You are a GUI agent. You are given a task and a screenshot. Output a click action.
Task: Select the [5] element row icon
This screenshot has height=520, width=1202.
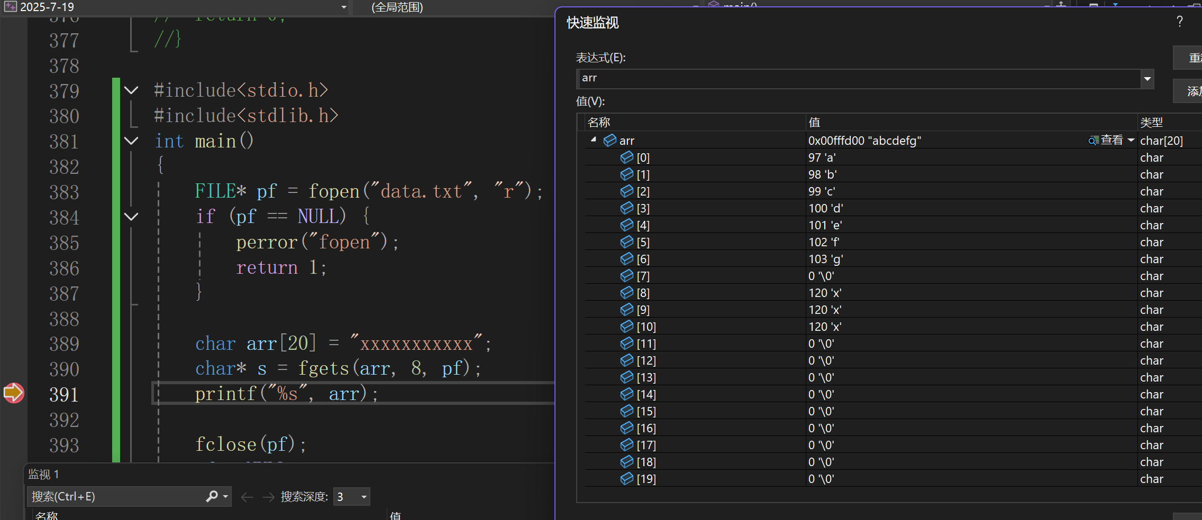627,242
